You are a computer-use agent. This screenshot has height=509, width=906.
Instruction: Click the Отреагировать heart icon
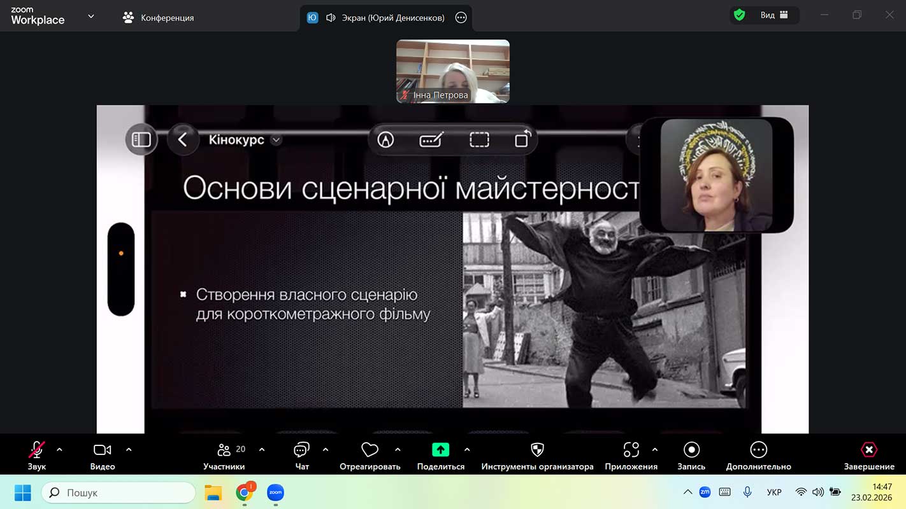coord(370,450)
